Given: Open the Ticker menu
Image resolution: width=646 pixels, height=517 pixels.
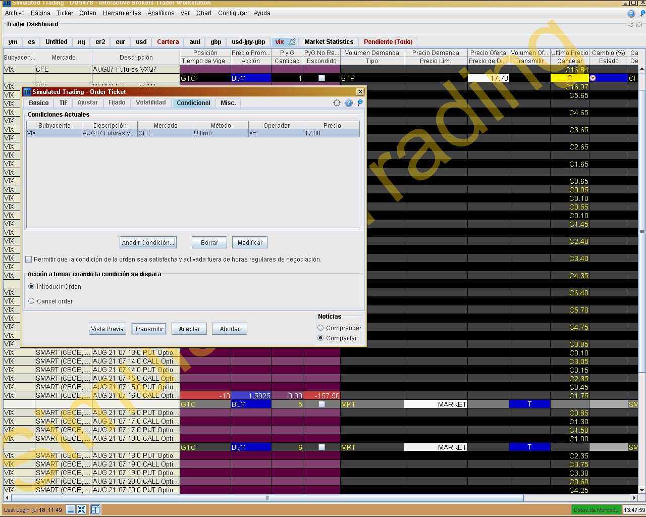Looking at the screenshot, I should coord(65,13).
